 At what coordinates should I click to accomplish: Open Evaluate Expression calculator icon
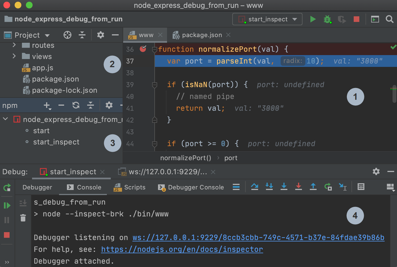coord(361,187)
